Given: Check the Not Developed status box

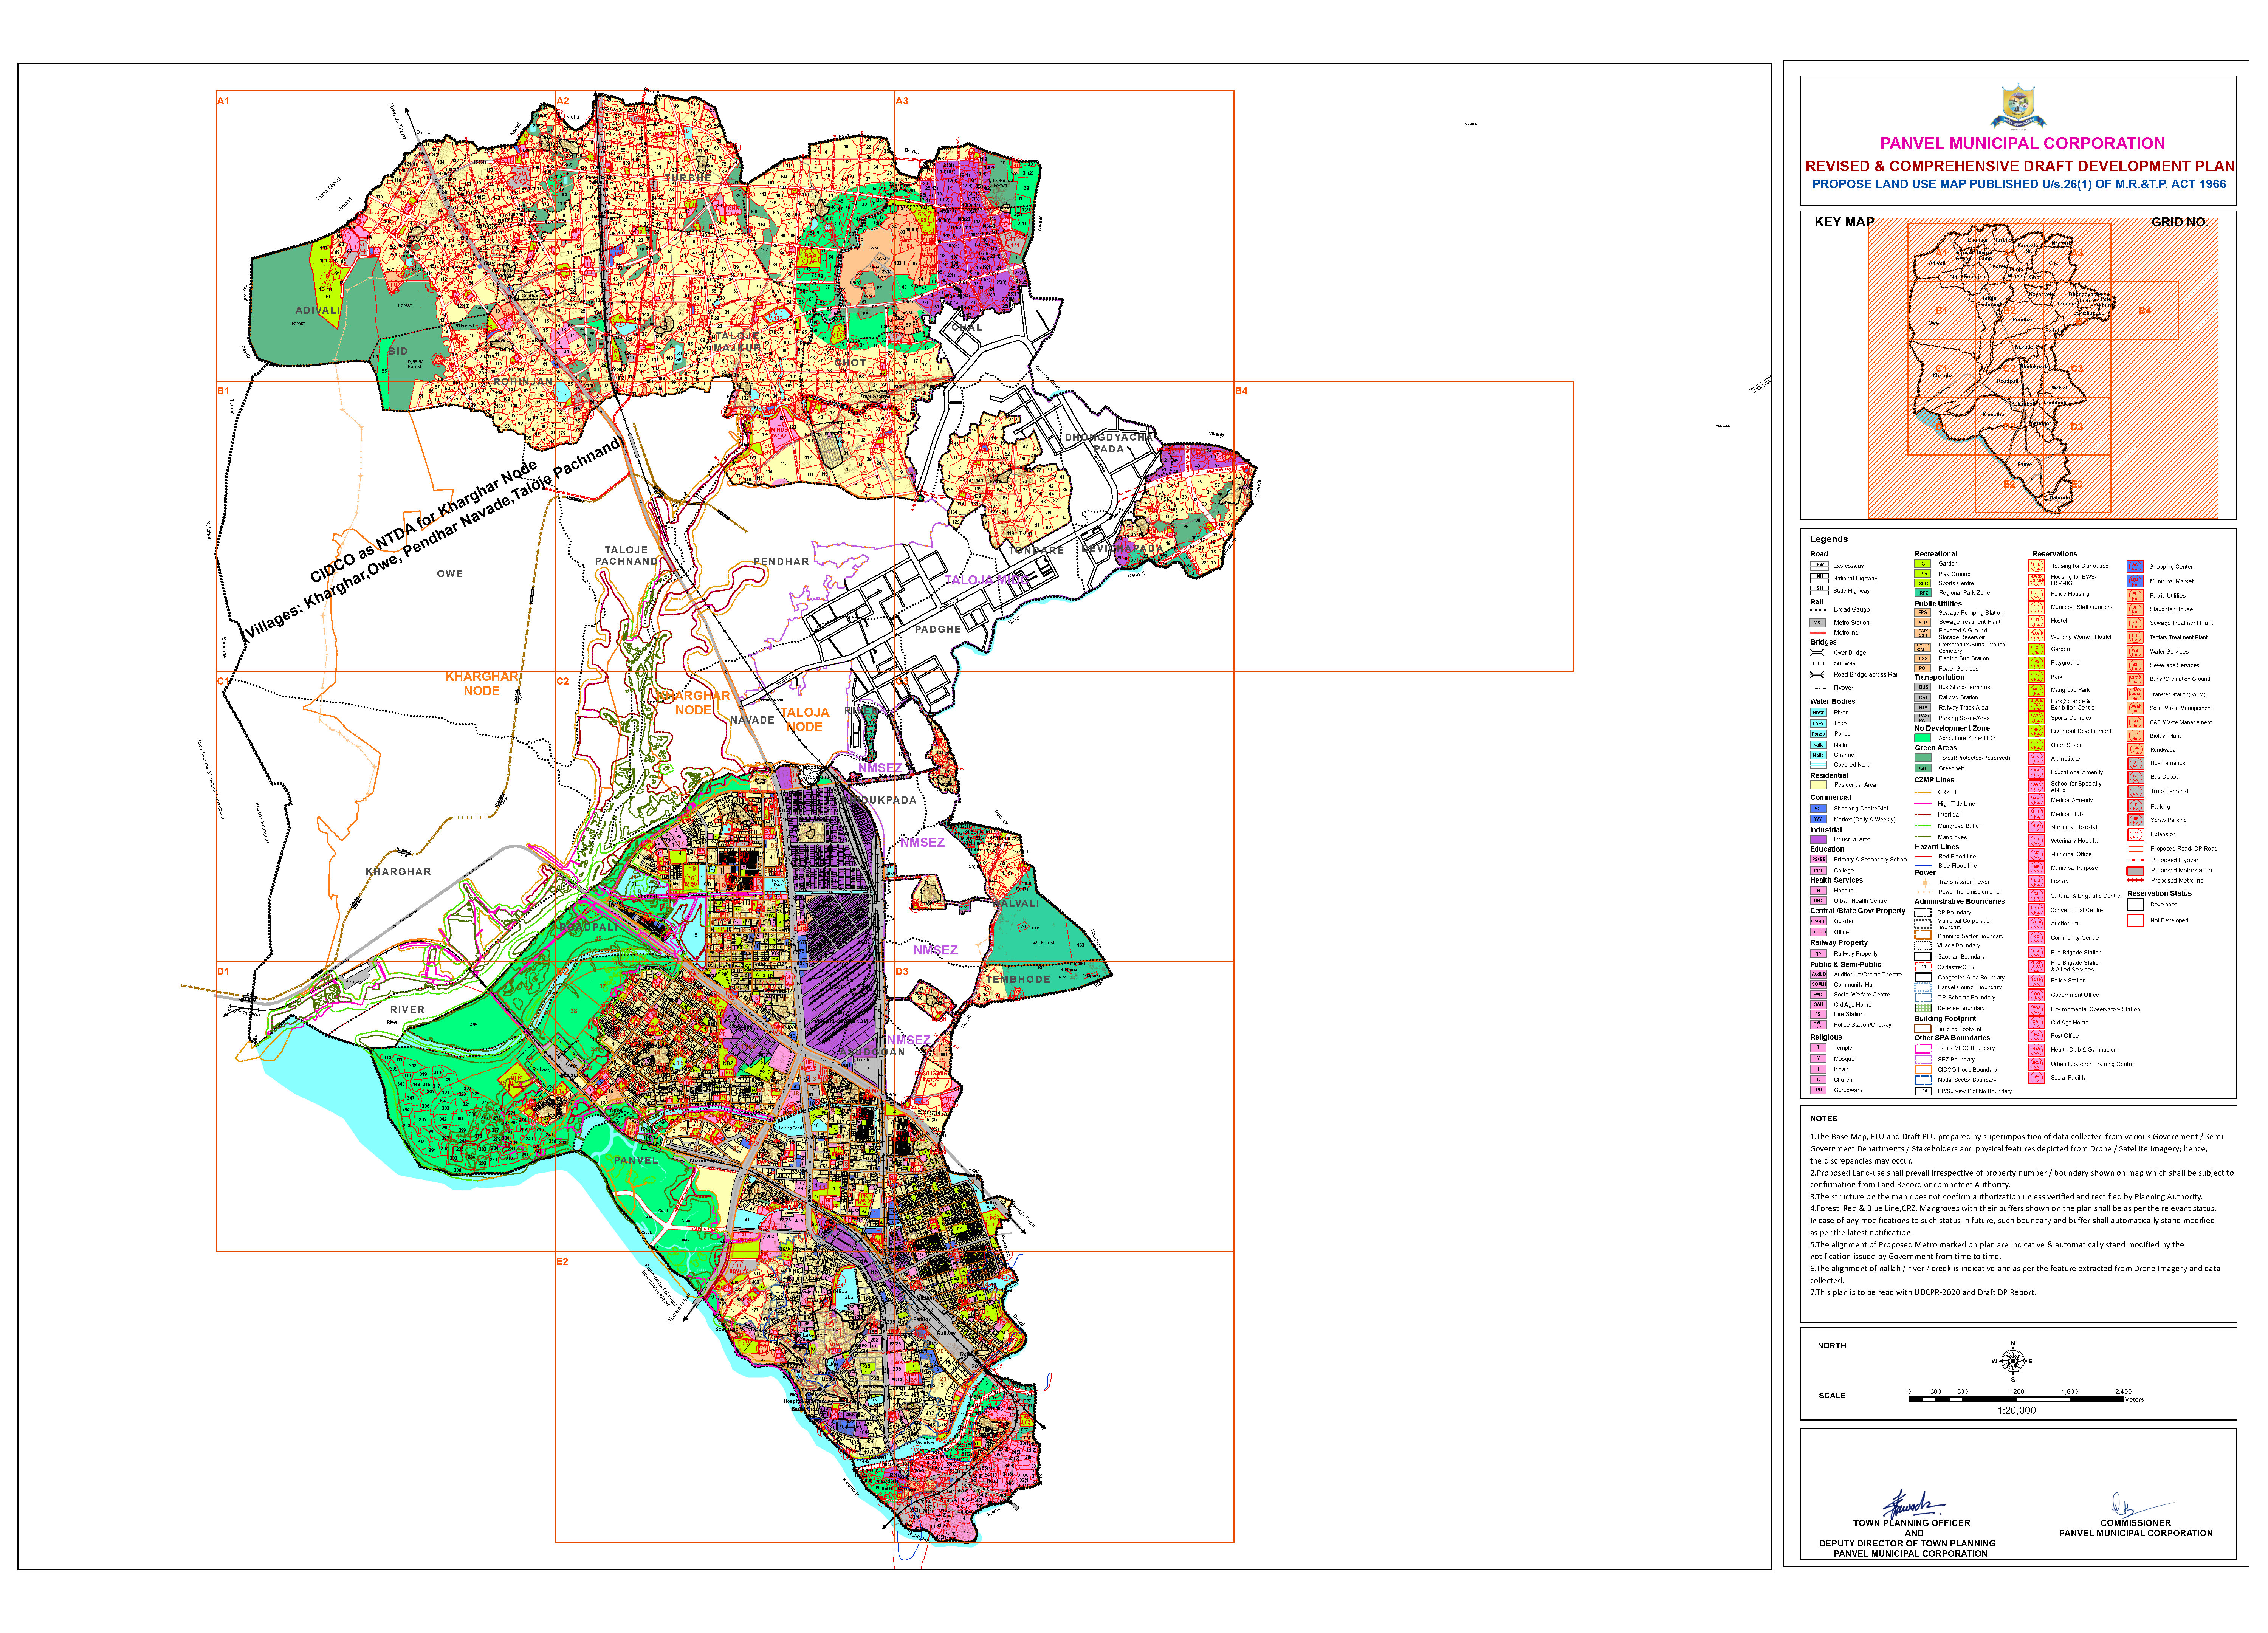Looking at the screenshot, I should click(x=2136, y=921).
